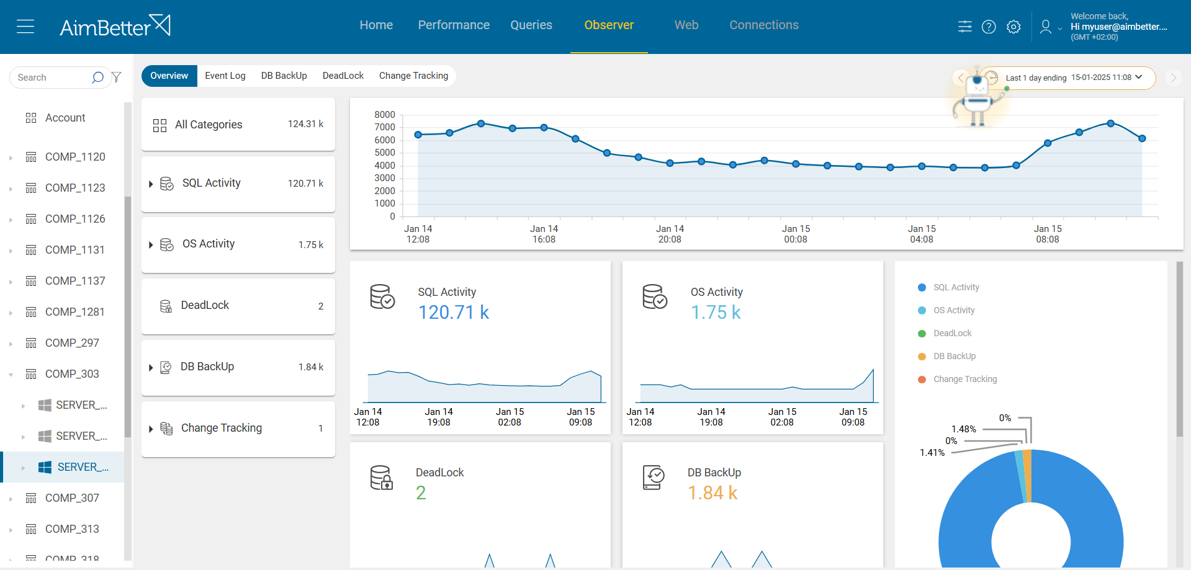This screenshot has height=570, width=1191.
Task: Click the OS Activity icon in list
Action: click(167, 244)
